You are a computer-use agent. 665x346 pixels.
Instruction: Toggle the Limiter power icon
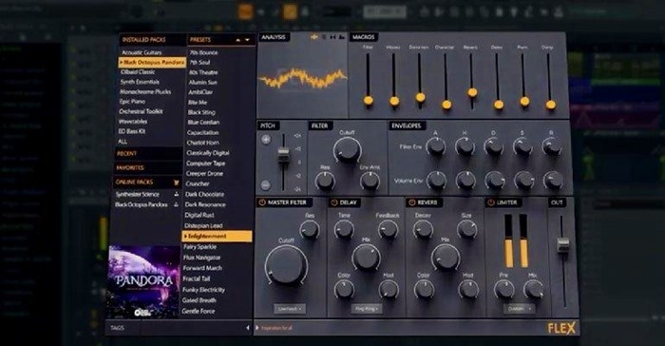click(491, 202)
